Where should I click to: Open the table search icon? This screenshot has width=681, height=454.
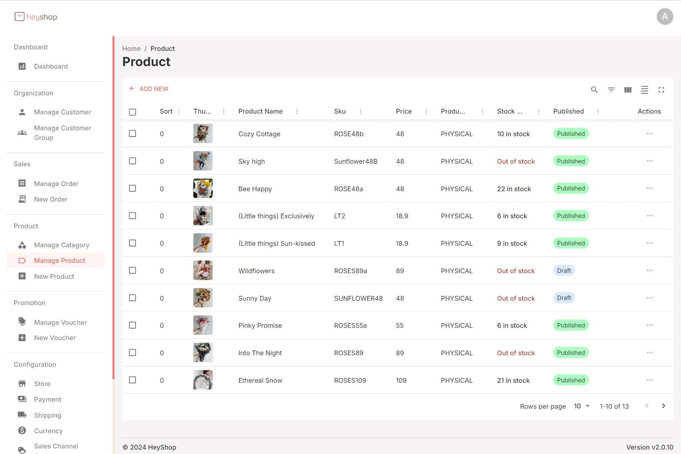pyautogui.click(x=594, y=90)
